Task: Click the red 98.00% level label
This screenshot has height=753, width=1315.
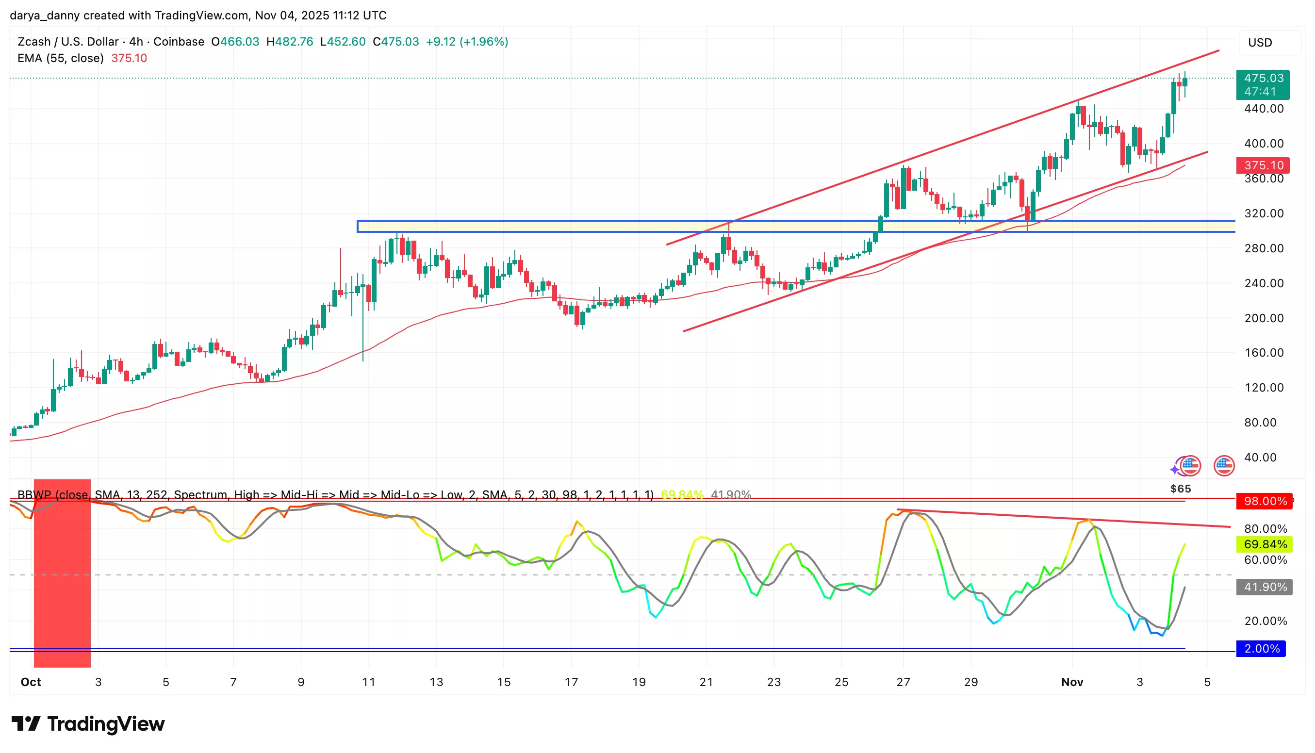Action: click(1265, 501)
